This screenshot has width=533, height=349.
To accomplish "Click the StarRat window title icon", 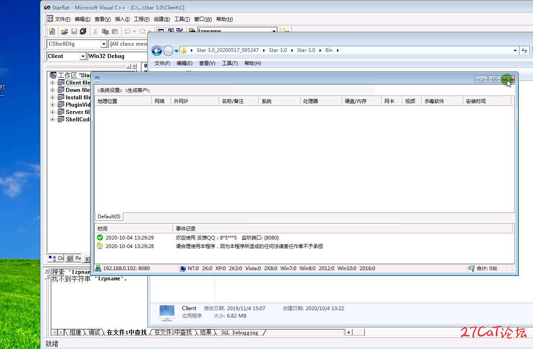I will (97, 78).
